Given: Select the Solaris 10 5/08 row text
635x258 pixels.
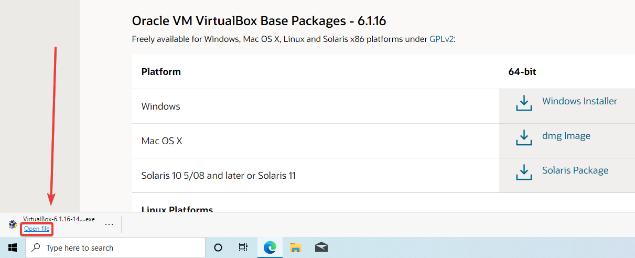Looking at the screenshot, I should (x=219, y=176).
